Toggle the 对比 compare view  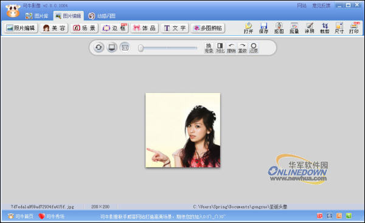point(220,48)
